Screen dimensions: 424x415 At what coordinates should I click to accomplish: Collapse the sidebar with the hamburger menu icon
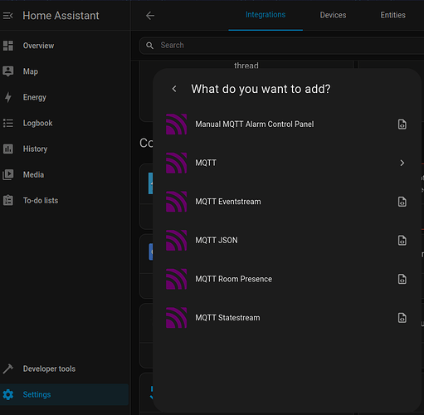click(x=8, y=16)
